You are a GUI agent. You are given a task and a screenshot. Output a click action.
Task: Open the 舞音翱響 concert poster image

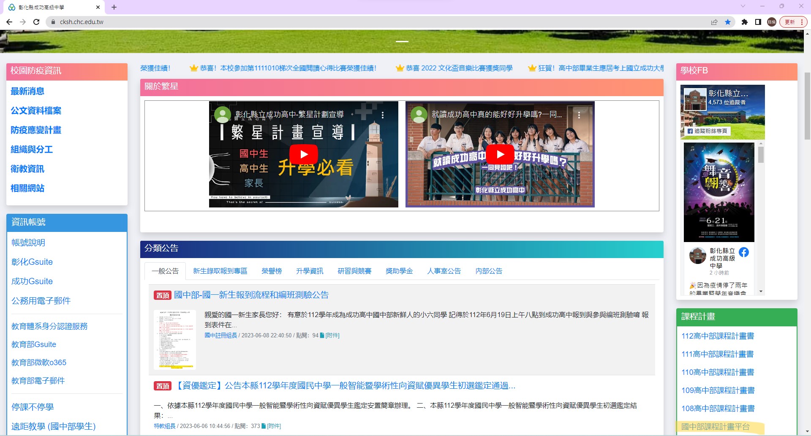coord(719,192)
